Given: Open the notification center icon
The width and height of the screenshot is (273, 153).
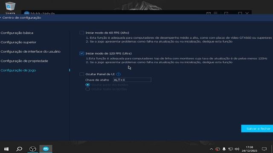Looking at the screenshot, I should pos(264,149).
